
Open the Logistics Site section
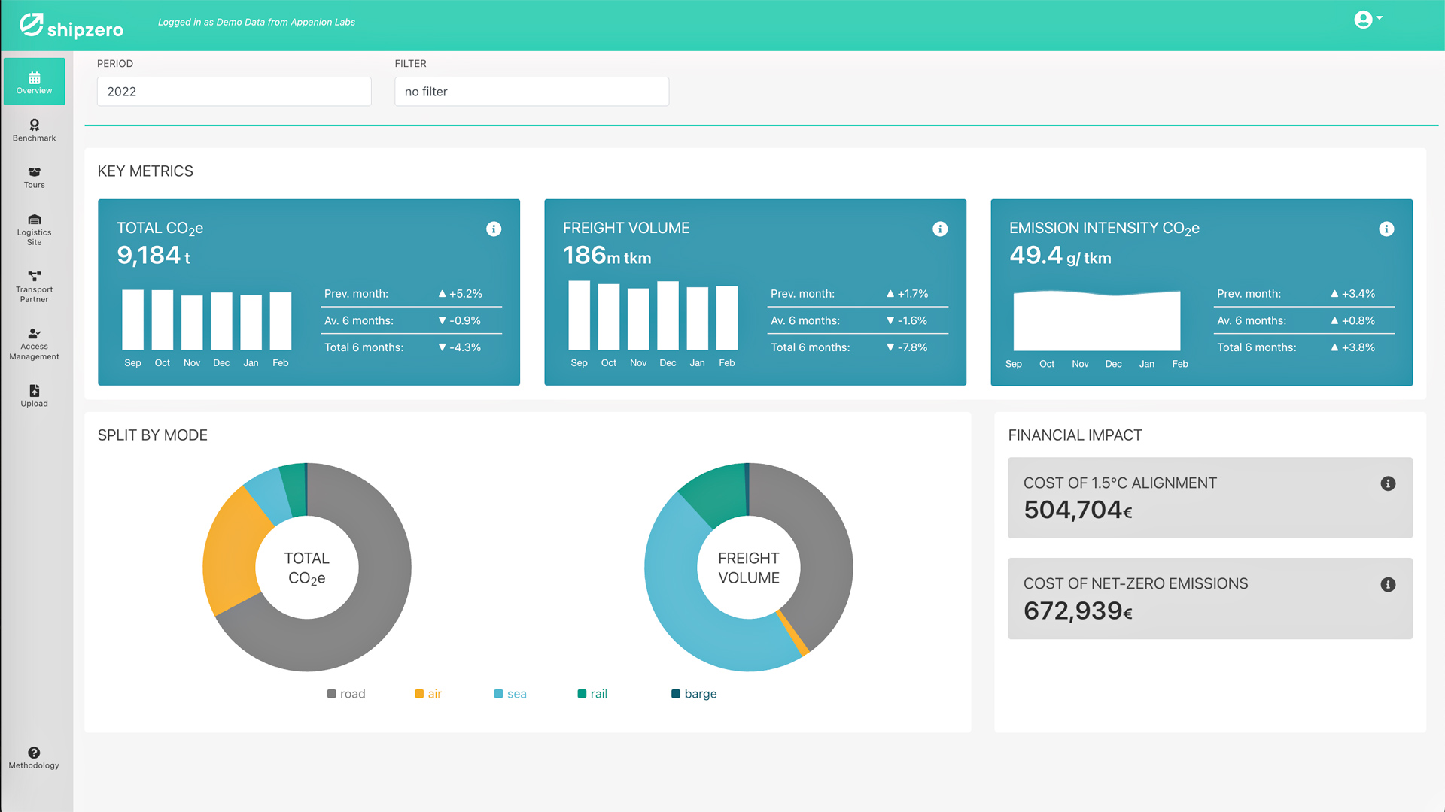click(x=34, y=229)
